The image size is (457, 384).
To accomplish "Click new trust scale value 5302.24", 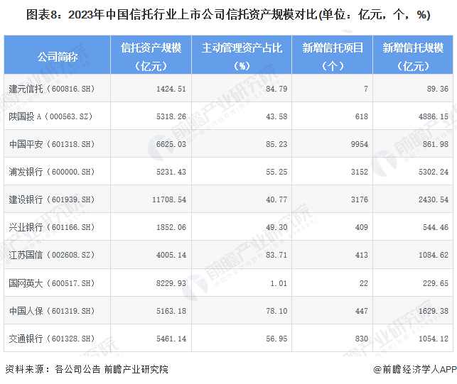I will (434, 172).
